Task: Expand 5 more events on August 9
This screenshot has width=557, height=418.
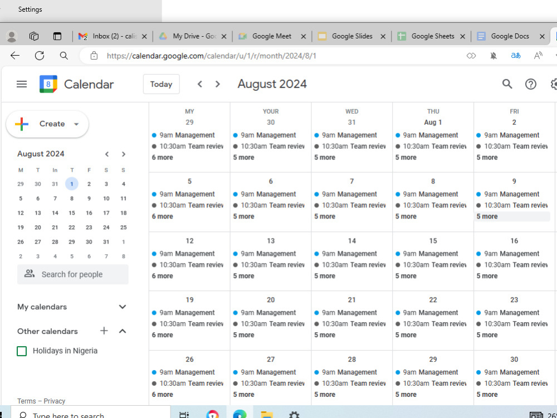Action: (487, 216)
